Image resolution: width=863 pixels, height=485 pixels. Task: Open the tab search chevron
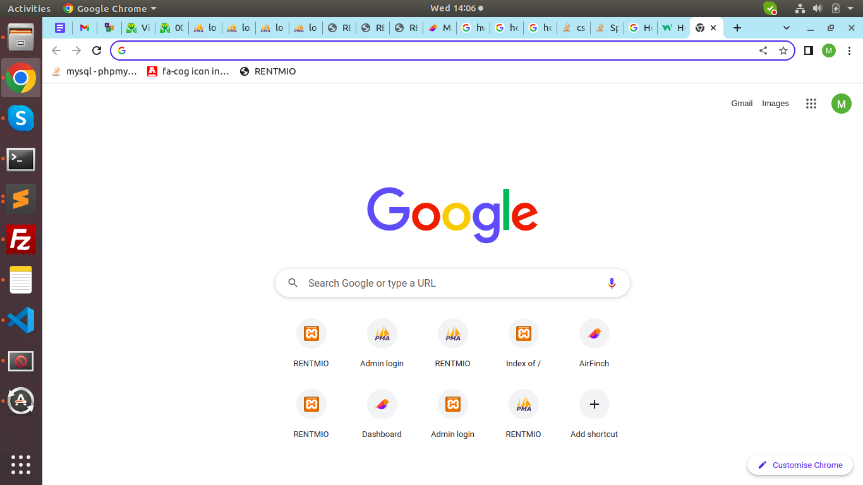pyautogui.click(x=787, y=28)
